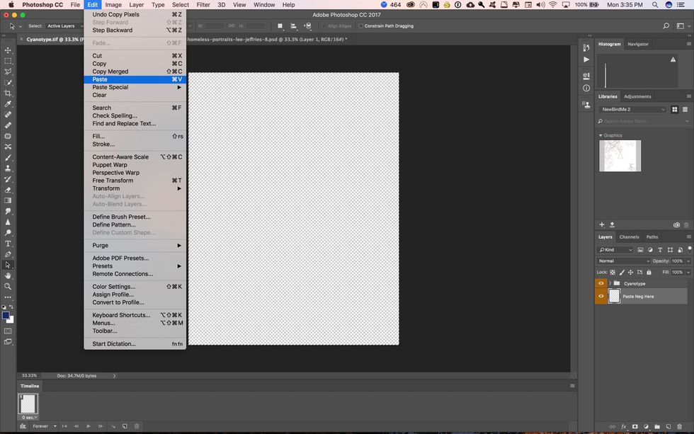Click the Create new layer icon
694x434 pixels.
[x=669, y=426]
